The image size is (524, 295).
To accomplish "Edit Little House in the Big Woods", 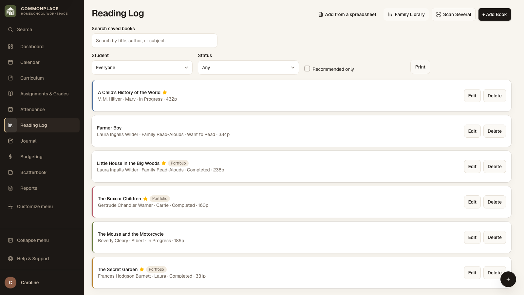I will (x=472, y=167).
